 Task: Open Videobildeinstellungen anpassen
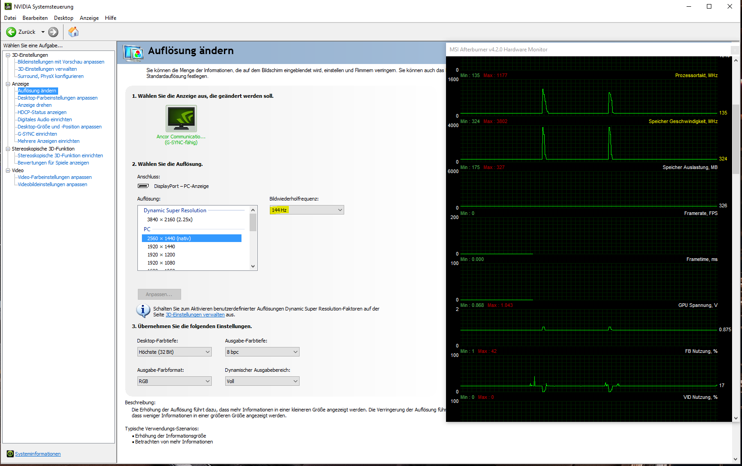coord(52,184)
